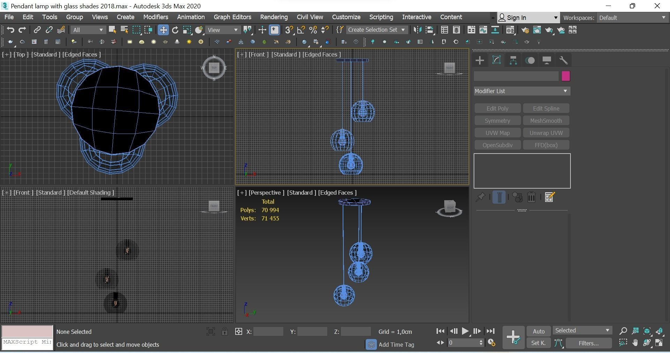Toggle Auto Key animation mode
The width and height of the screenshot is (670, 353).
(539, 331)
